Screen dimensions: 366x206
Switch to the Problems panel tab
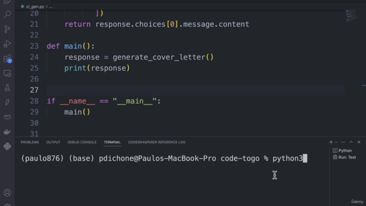coord(30,142)
